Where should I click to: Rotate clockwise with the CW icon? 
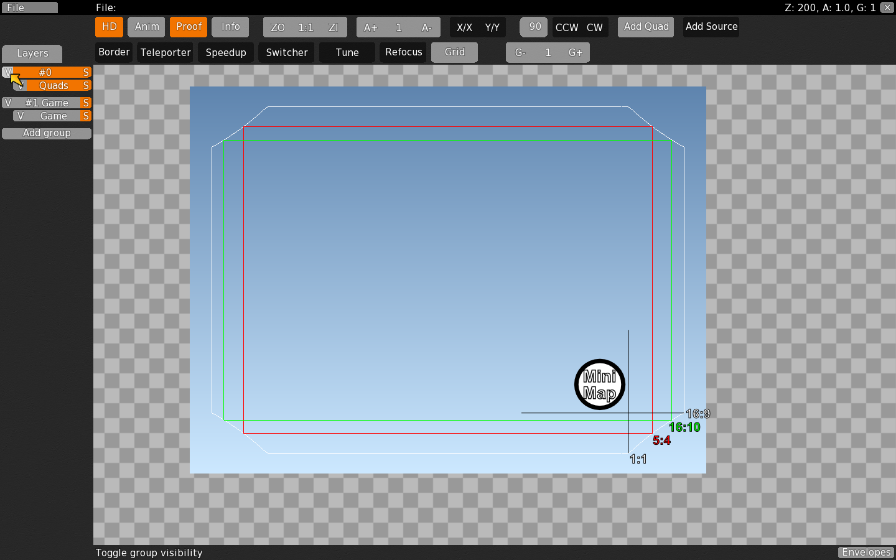595,27
